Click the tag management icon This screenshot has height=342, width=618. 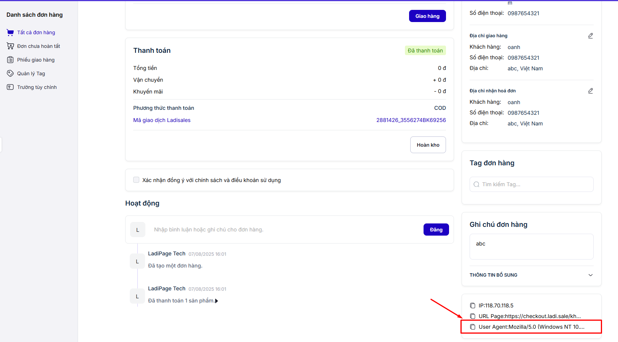tap(10, 74)
